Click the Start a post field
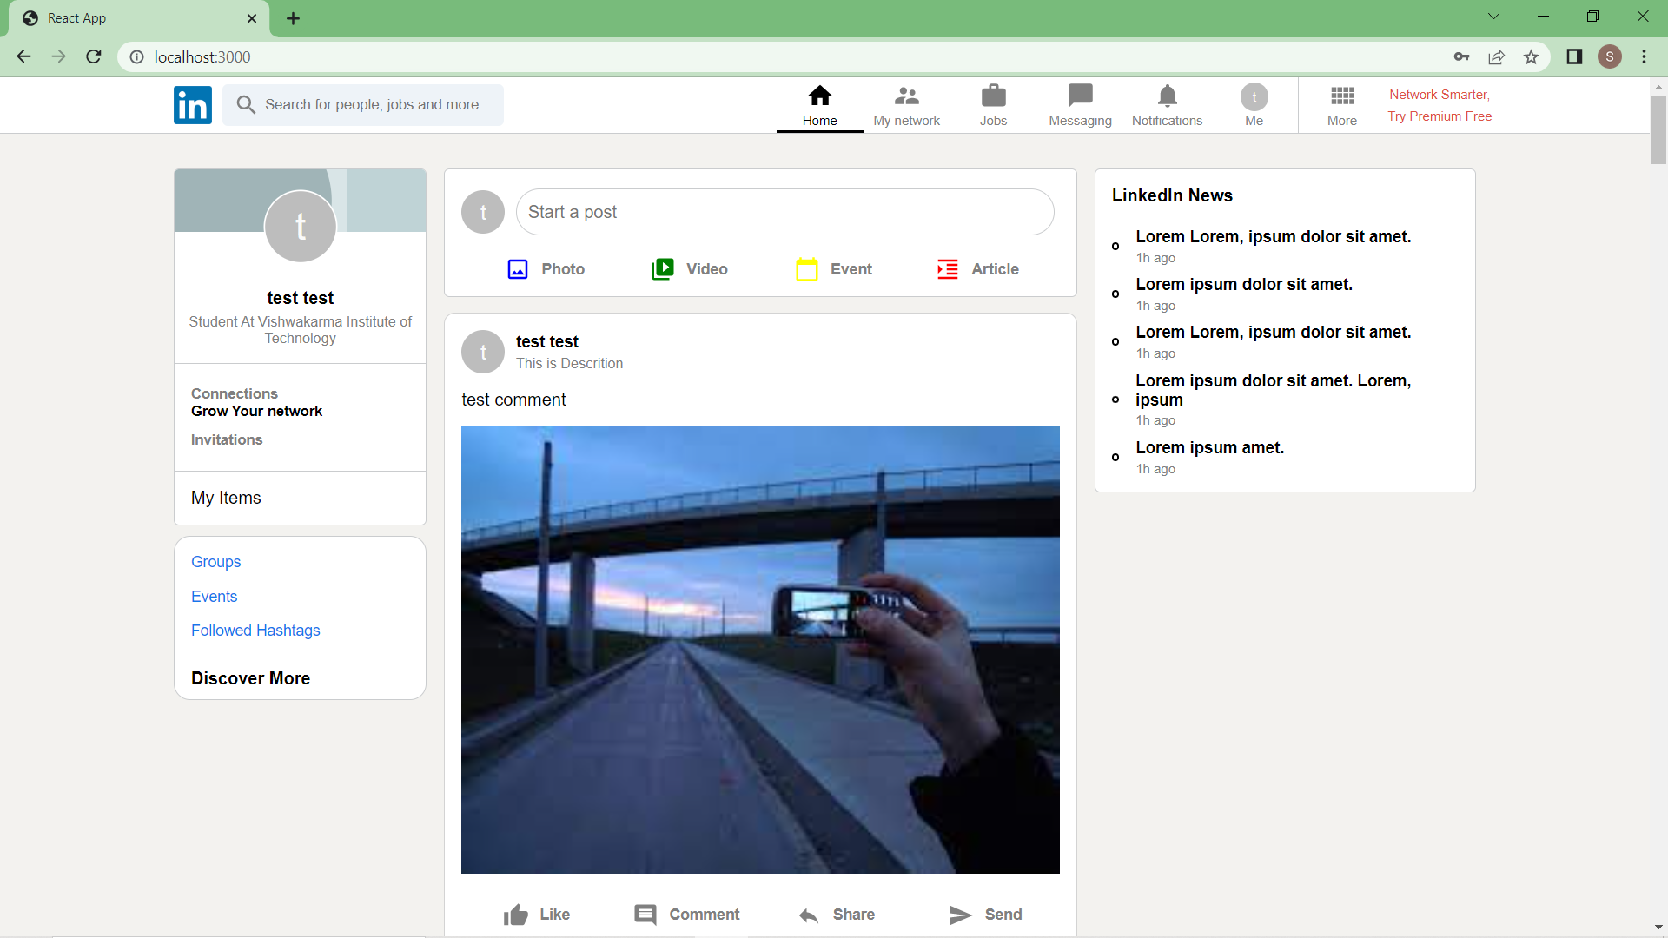 click(x=784, y=212)
